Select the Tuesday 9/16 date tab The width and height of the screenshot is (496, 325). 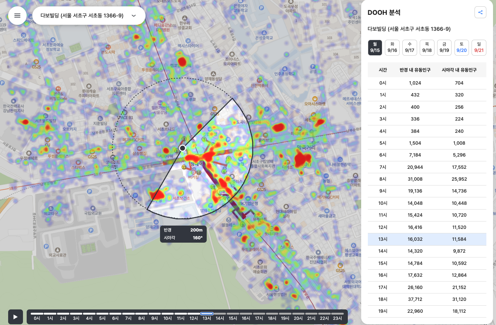pos(392,47)
